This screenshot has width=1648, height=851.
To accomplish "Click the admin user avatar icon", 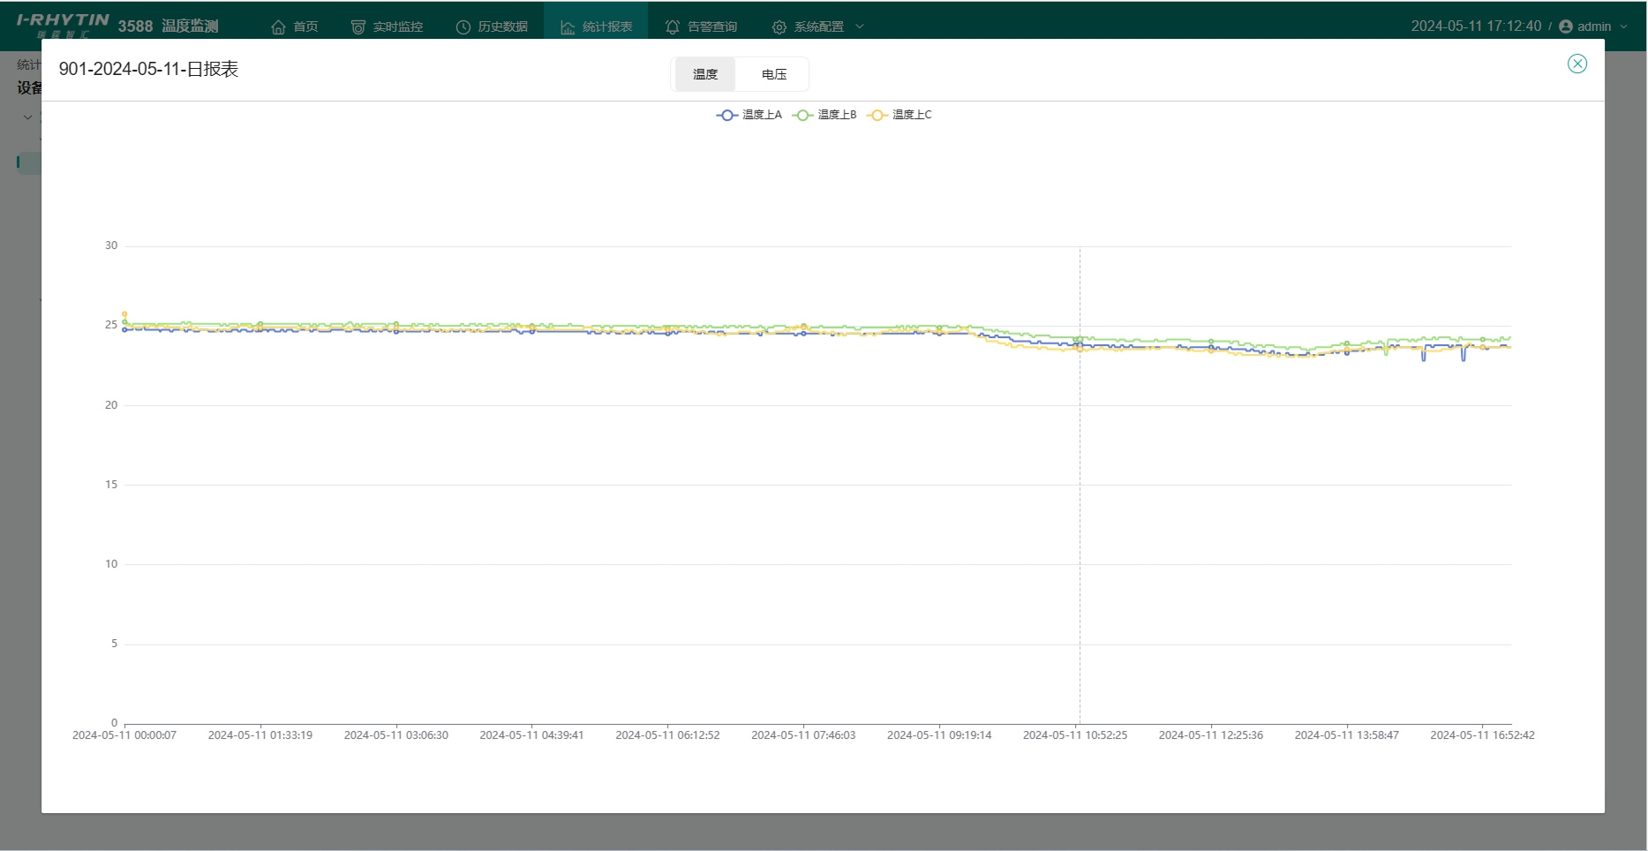I will (1566, 26).
